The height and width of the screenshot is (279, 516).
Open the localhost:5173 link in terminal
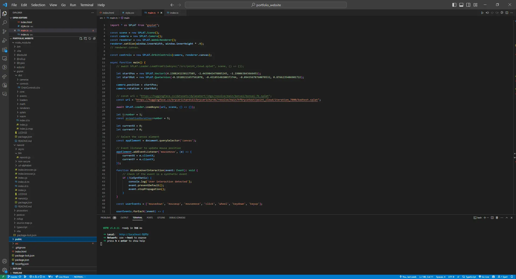coord(134,234)
